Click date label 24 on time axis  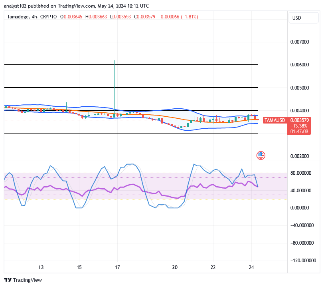251,267
